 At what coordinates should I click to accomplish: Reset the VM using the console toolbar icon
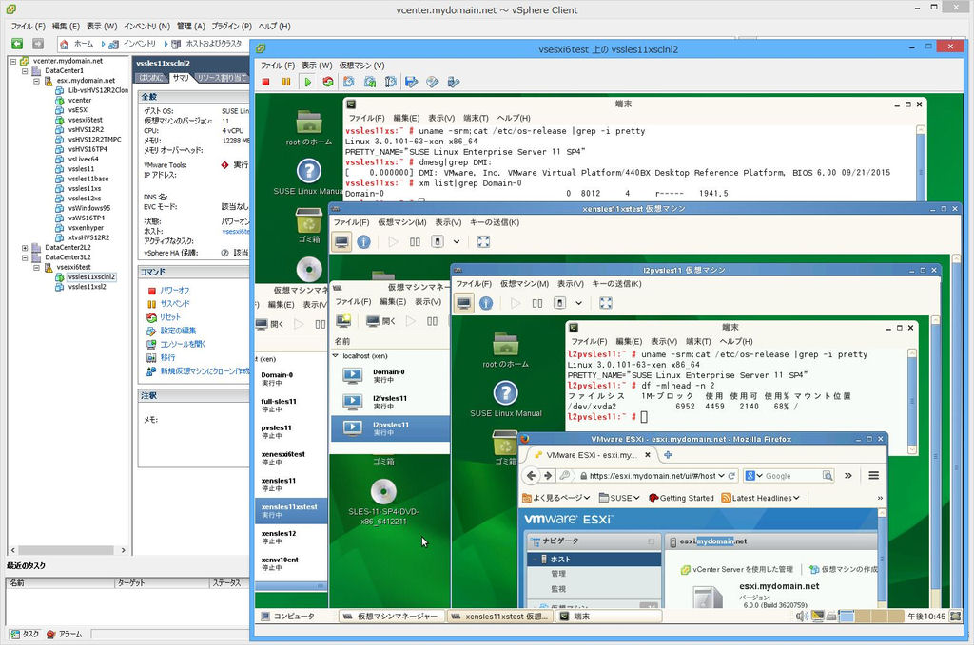pyautogui.click(x=328, y=82)
